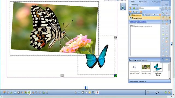Click the Category: урок галерея header
This screenshot has width=175, height=98.
click(150, 60)
